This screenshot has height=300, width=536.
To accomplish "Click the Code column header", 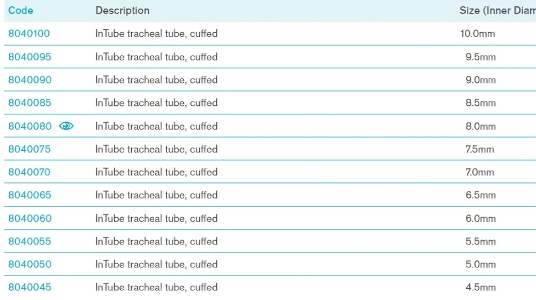I will coord(20,10).
